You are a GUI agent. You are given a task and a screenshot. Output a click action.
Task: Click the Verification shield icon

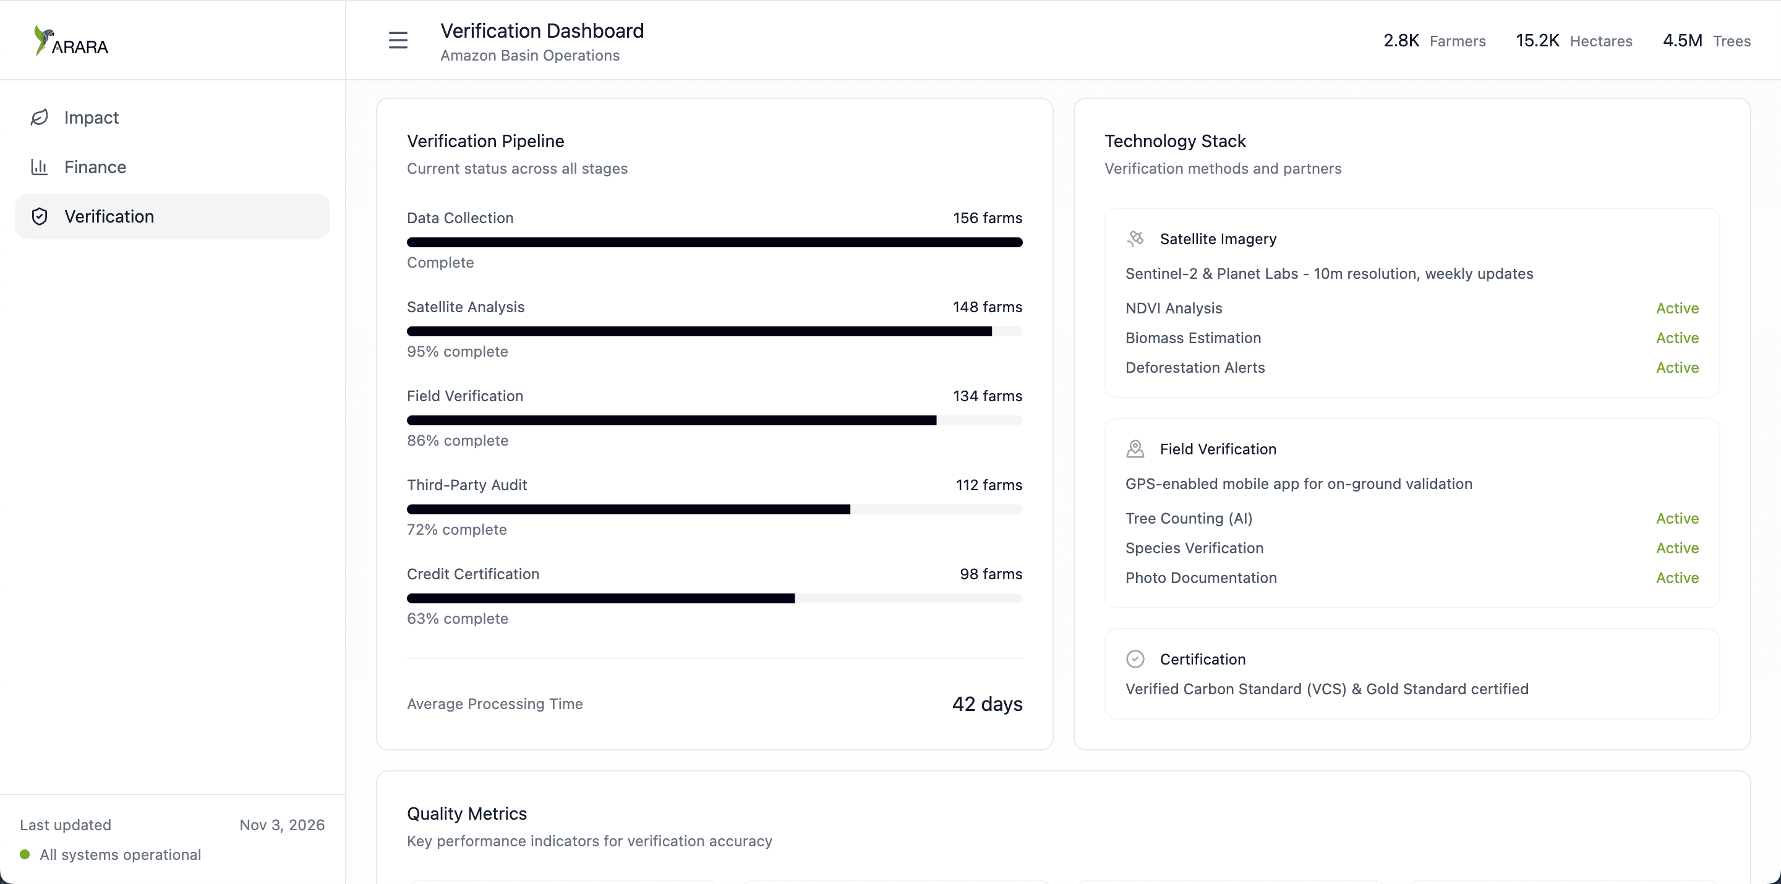coord(40,216)
